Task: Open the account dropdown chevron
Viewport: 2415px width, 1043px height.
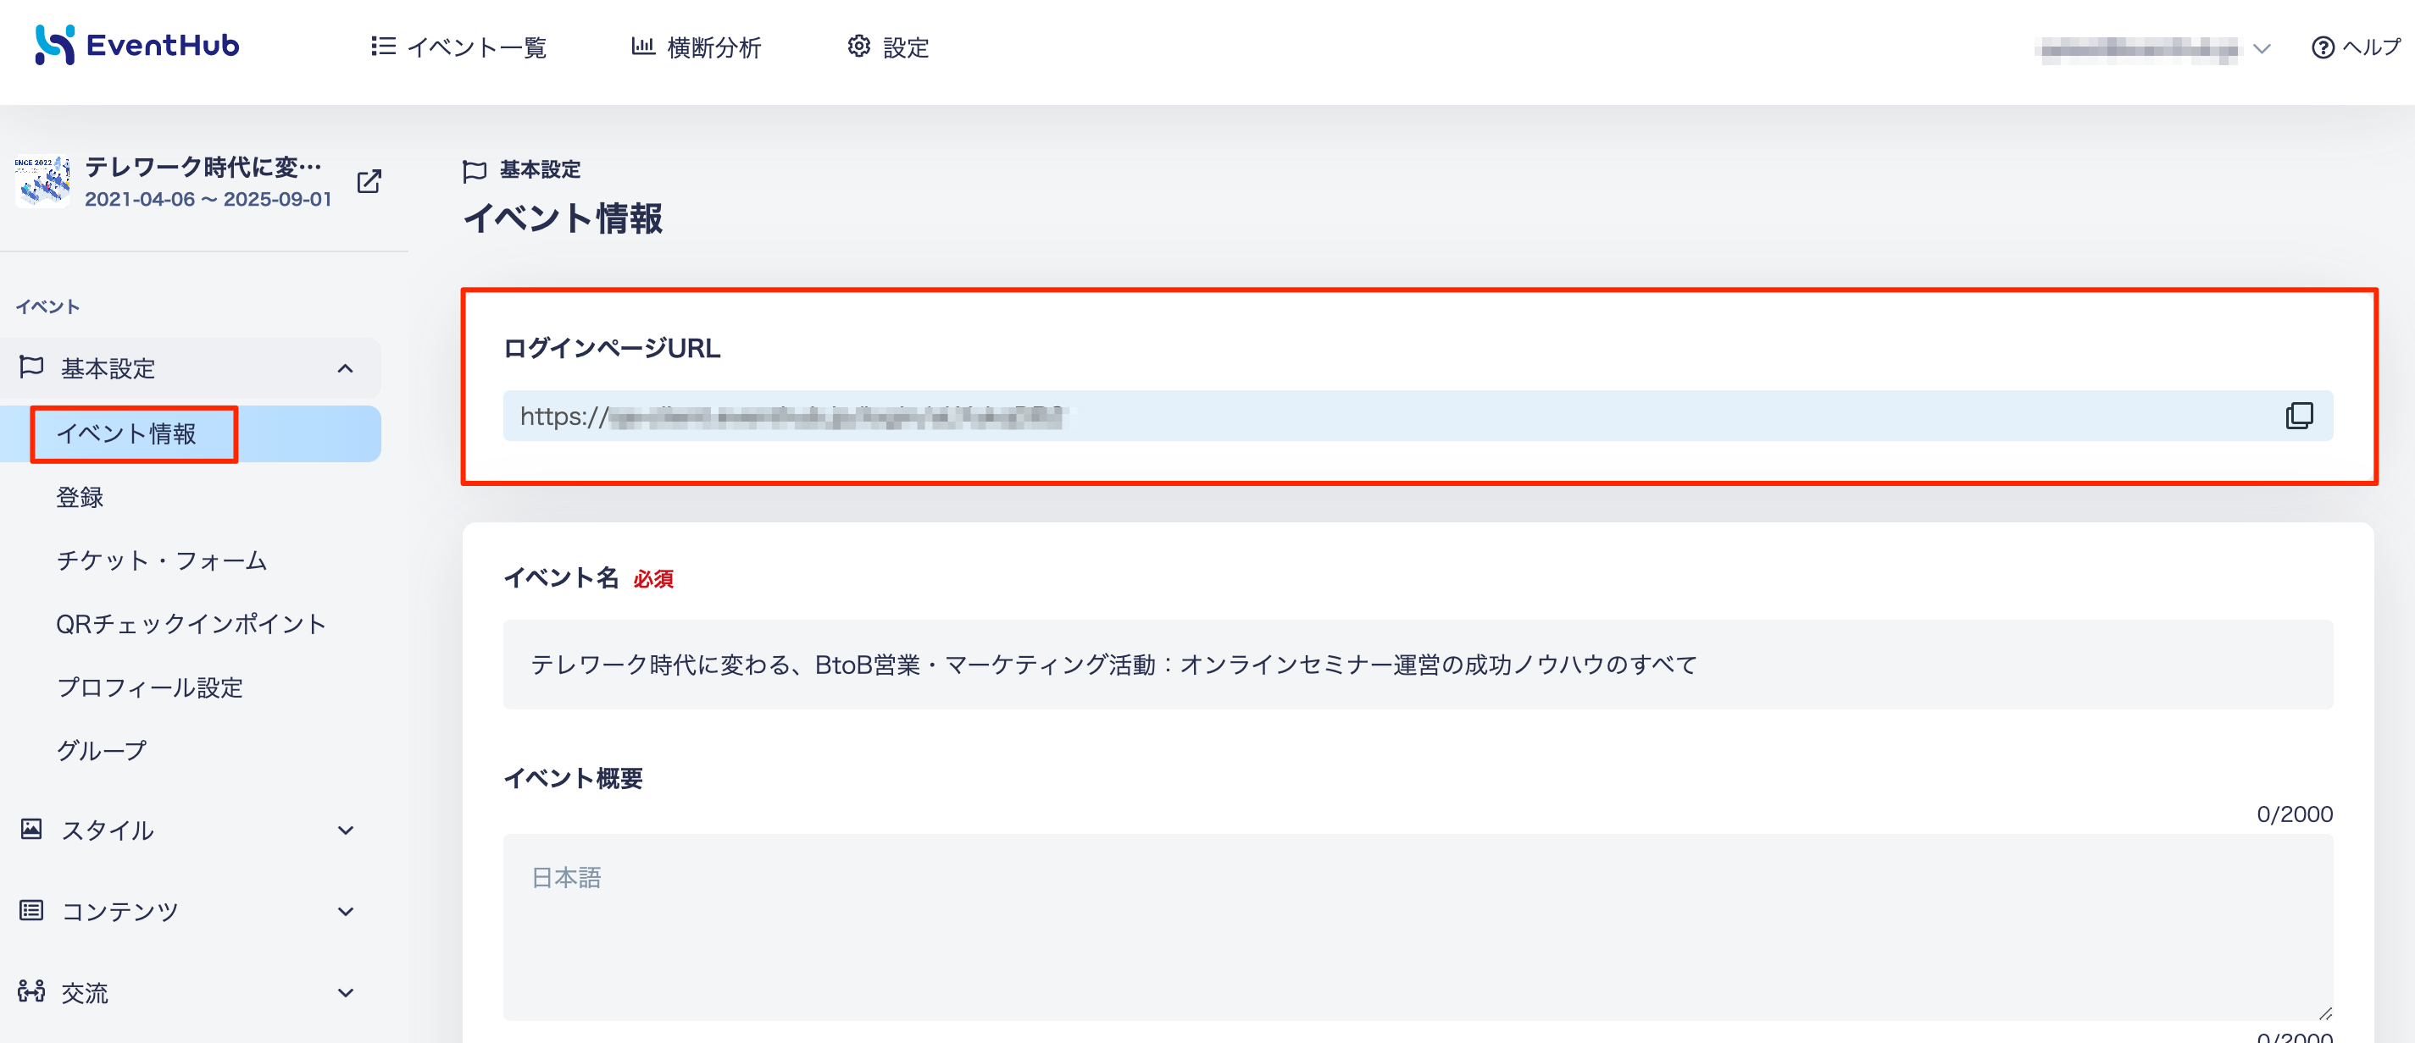Action: pyautogui.click(x=2262, y=49)
